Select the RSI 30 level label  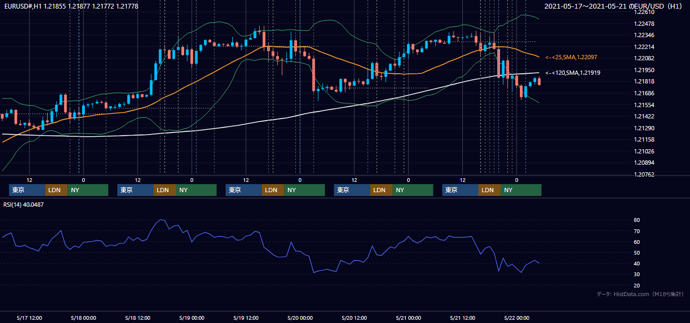(x=637, y=275)
